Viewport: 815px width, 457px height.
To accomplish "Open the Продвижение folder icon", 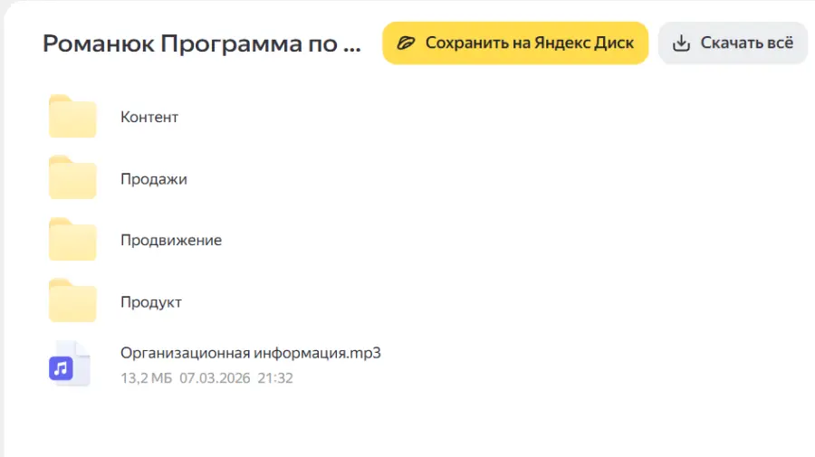I will pos(72,240).
